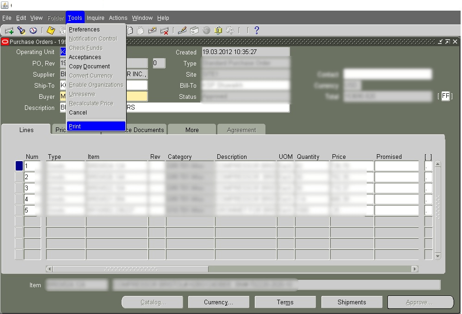This screenshot has height=314, width=462.
Task: Click the down arrow on the vertical scrollbar
Action: point(437,256)
